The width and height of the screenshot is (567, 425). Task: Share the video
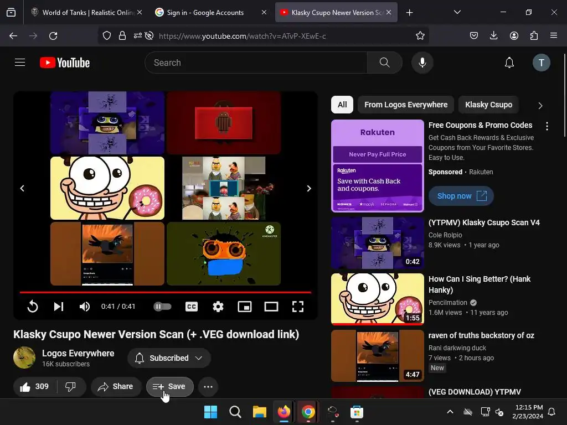116,386
